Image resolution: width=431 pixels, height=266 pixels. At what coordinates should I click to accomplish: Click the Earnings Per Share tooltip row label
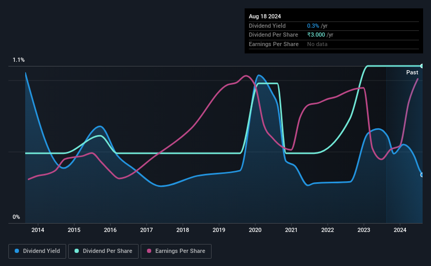tap(274, 44)
